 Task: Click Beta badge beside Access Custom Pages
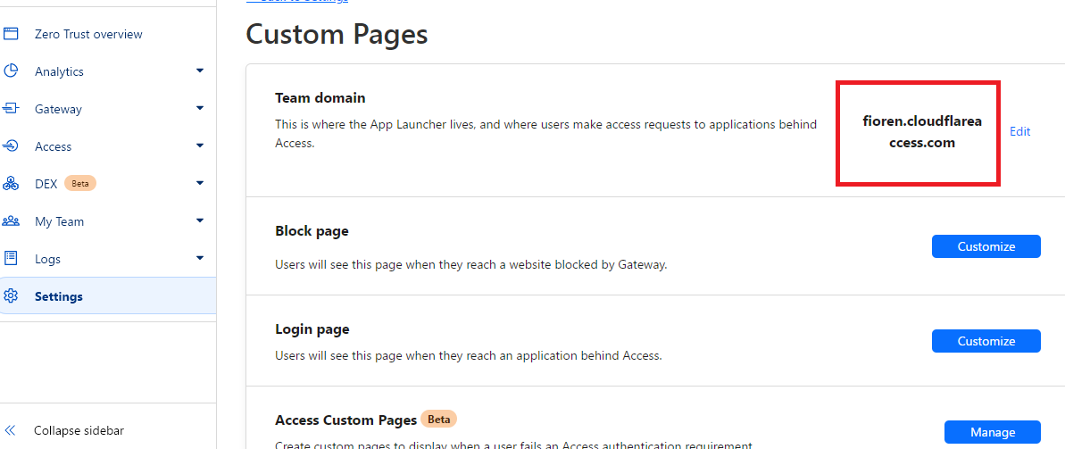[439, 420]
